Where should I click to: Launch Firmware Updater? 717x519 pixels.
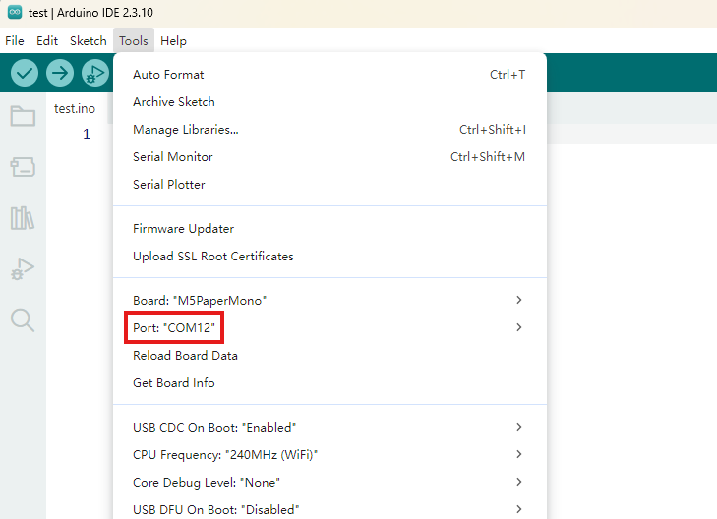coord(329,228)
